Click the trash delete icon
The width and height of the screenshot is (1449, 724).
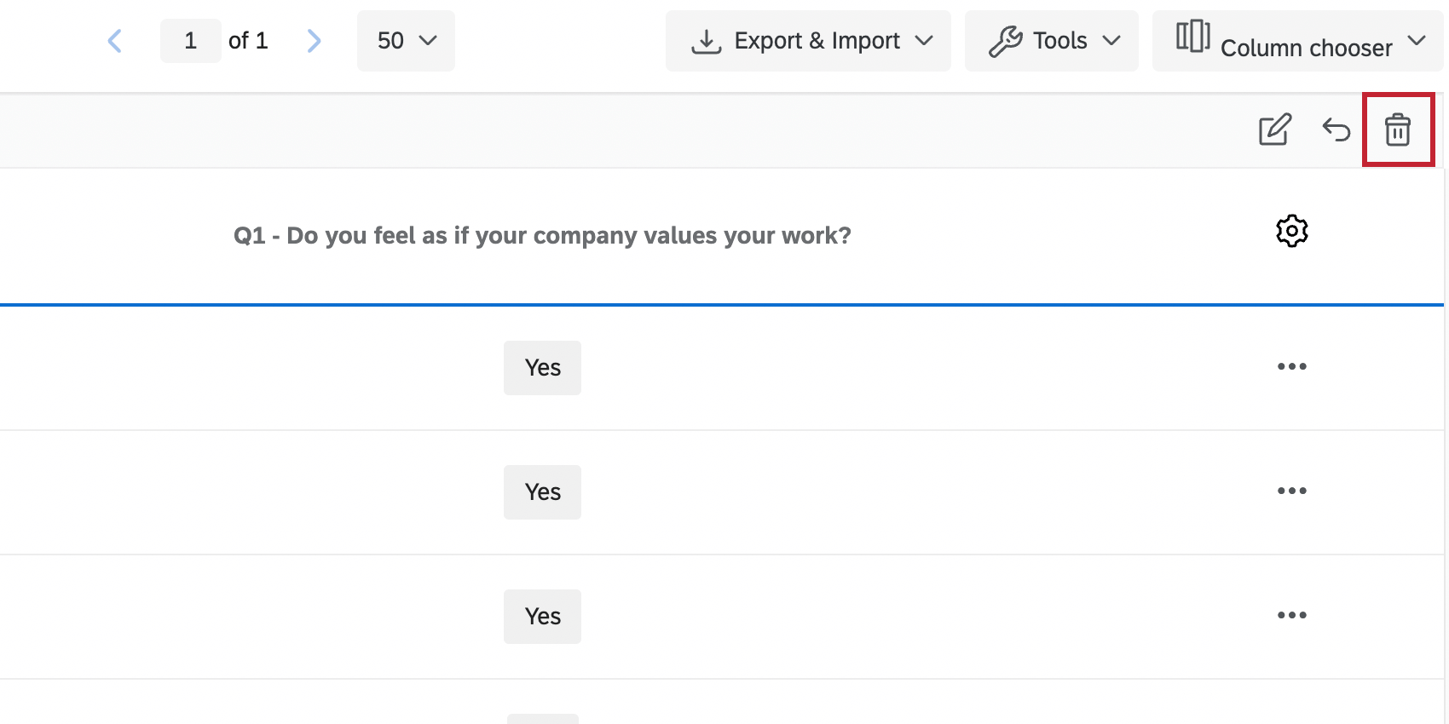pos(1398,129)
